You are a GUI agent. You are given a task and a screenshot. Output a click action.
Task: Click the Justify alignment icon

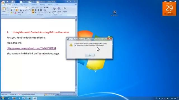[41, 10]
